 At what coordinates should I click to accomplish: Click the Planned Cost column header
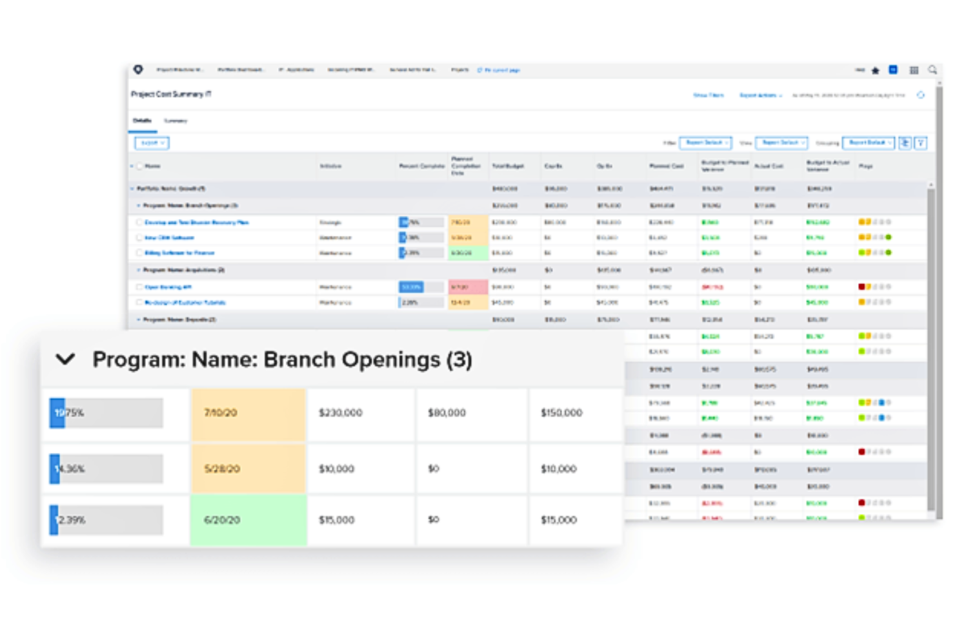click(666, 166)
